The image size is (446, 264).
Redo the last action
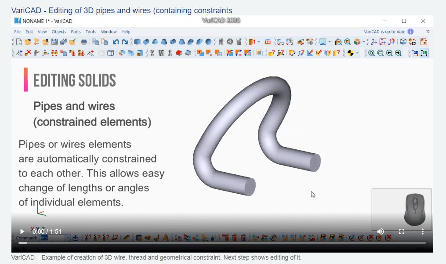coord(125,42)
